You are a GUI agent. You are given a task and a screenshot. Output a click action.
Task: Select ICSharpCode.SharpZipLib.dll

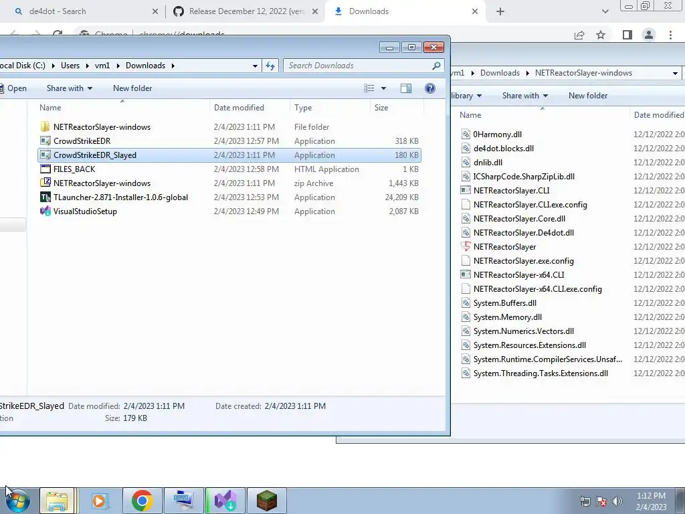tap(524, 177)
